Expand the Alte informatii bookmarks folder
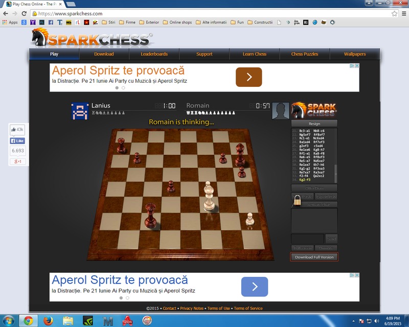Screen dimensions: 409x327 click(211, 22)
